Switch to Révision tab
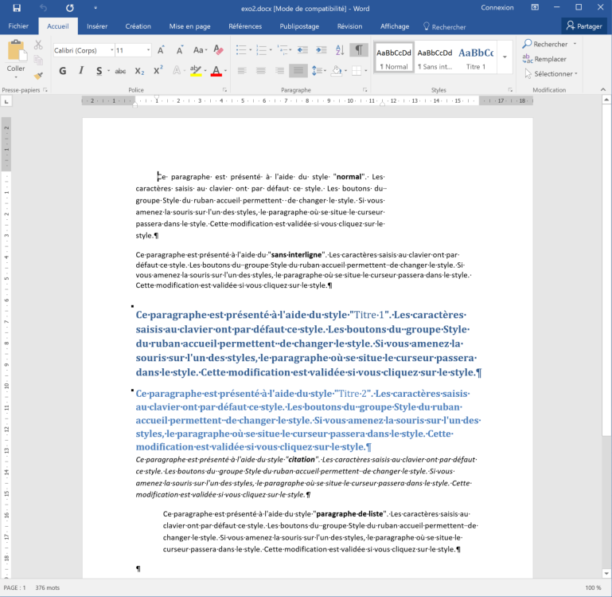 (x=349, y=26)
